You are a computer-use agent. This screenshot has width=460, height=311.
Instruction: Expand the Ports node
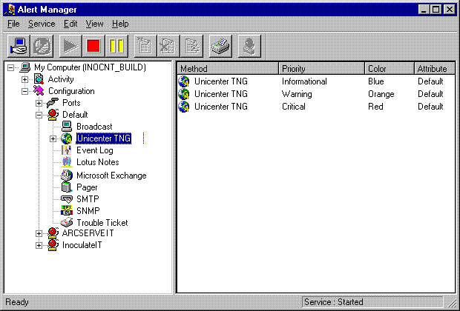[x=39, y=103]
